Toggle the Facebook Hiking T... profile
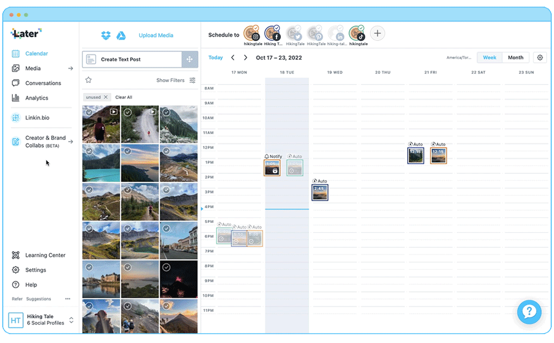This screenshot has width=554, height=343. pos(273,34)
